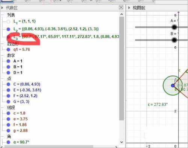The width and height of the screenshot is (188, 148).
Task: Toggle visibility of quadrilateral q1
Action: 8,50
